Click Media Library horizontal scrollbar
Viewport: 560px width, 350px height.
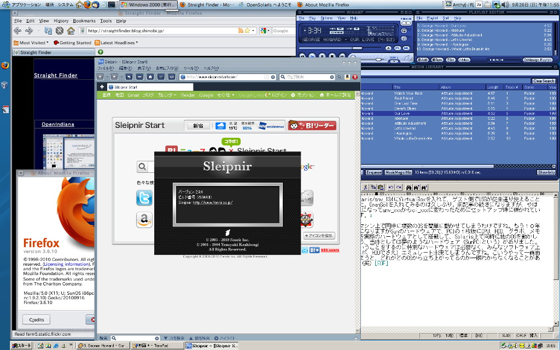point(428,166)
